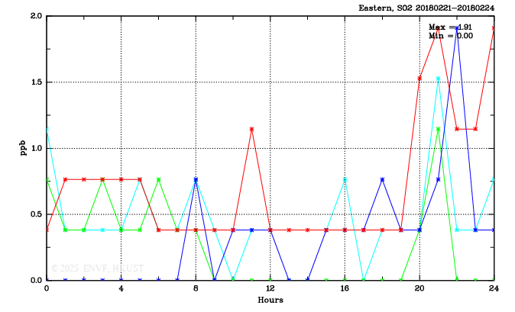Select the cyan peak marker at hour 21
The width and height of the screenshot is (515, 312).
click(x=438, y=78)
